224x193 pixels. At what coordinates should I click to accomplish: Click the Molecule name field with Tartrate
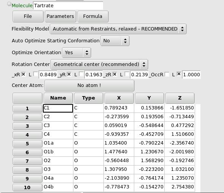[x=68, y=6]
